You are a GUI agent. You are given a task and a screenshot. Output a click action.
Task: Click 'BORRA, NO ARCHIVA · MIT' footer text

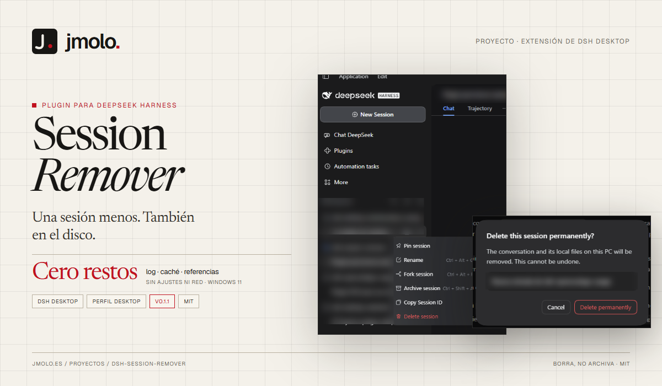(x=591, y=364)
